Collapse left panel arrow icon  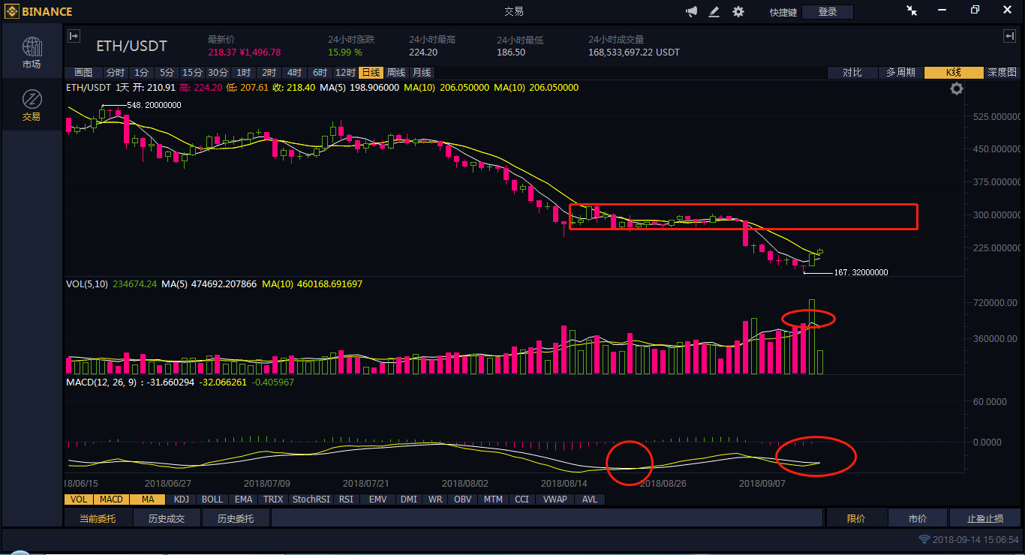click(74, 36)
